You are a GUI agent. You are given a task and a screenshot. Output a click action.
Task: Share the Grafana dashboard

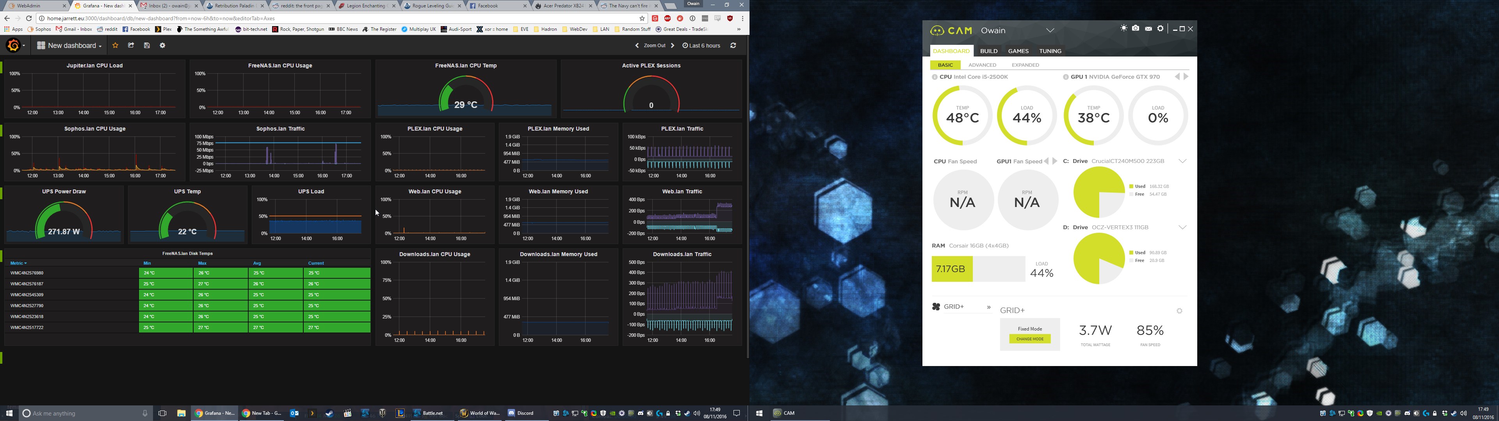click(x=131, y=45)
